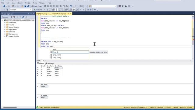195x110 pixels.
Task: Open the Window menu
Action: pyautogui.click(x=42, y=3)
